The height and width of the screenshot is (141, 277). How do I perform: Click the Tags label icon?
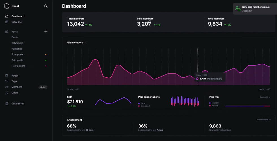(x=7, y=81)
